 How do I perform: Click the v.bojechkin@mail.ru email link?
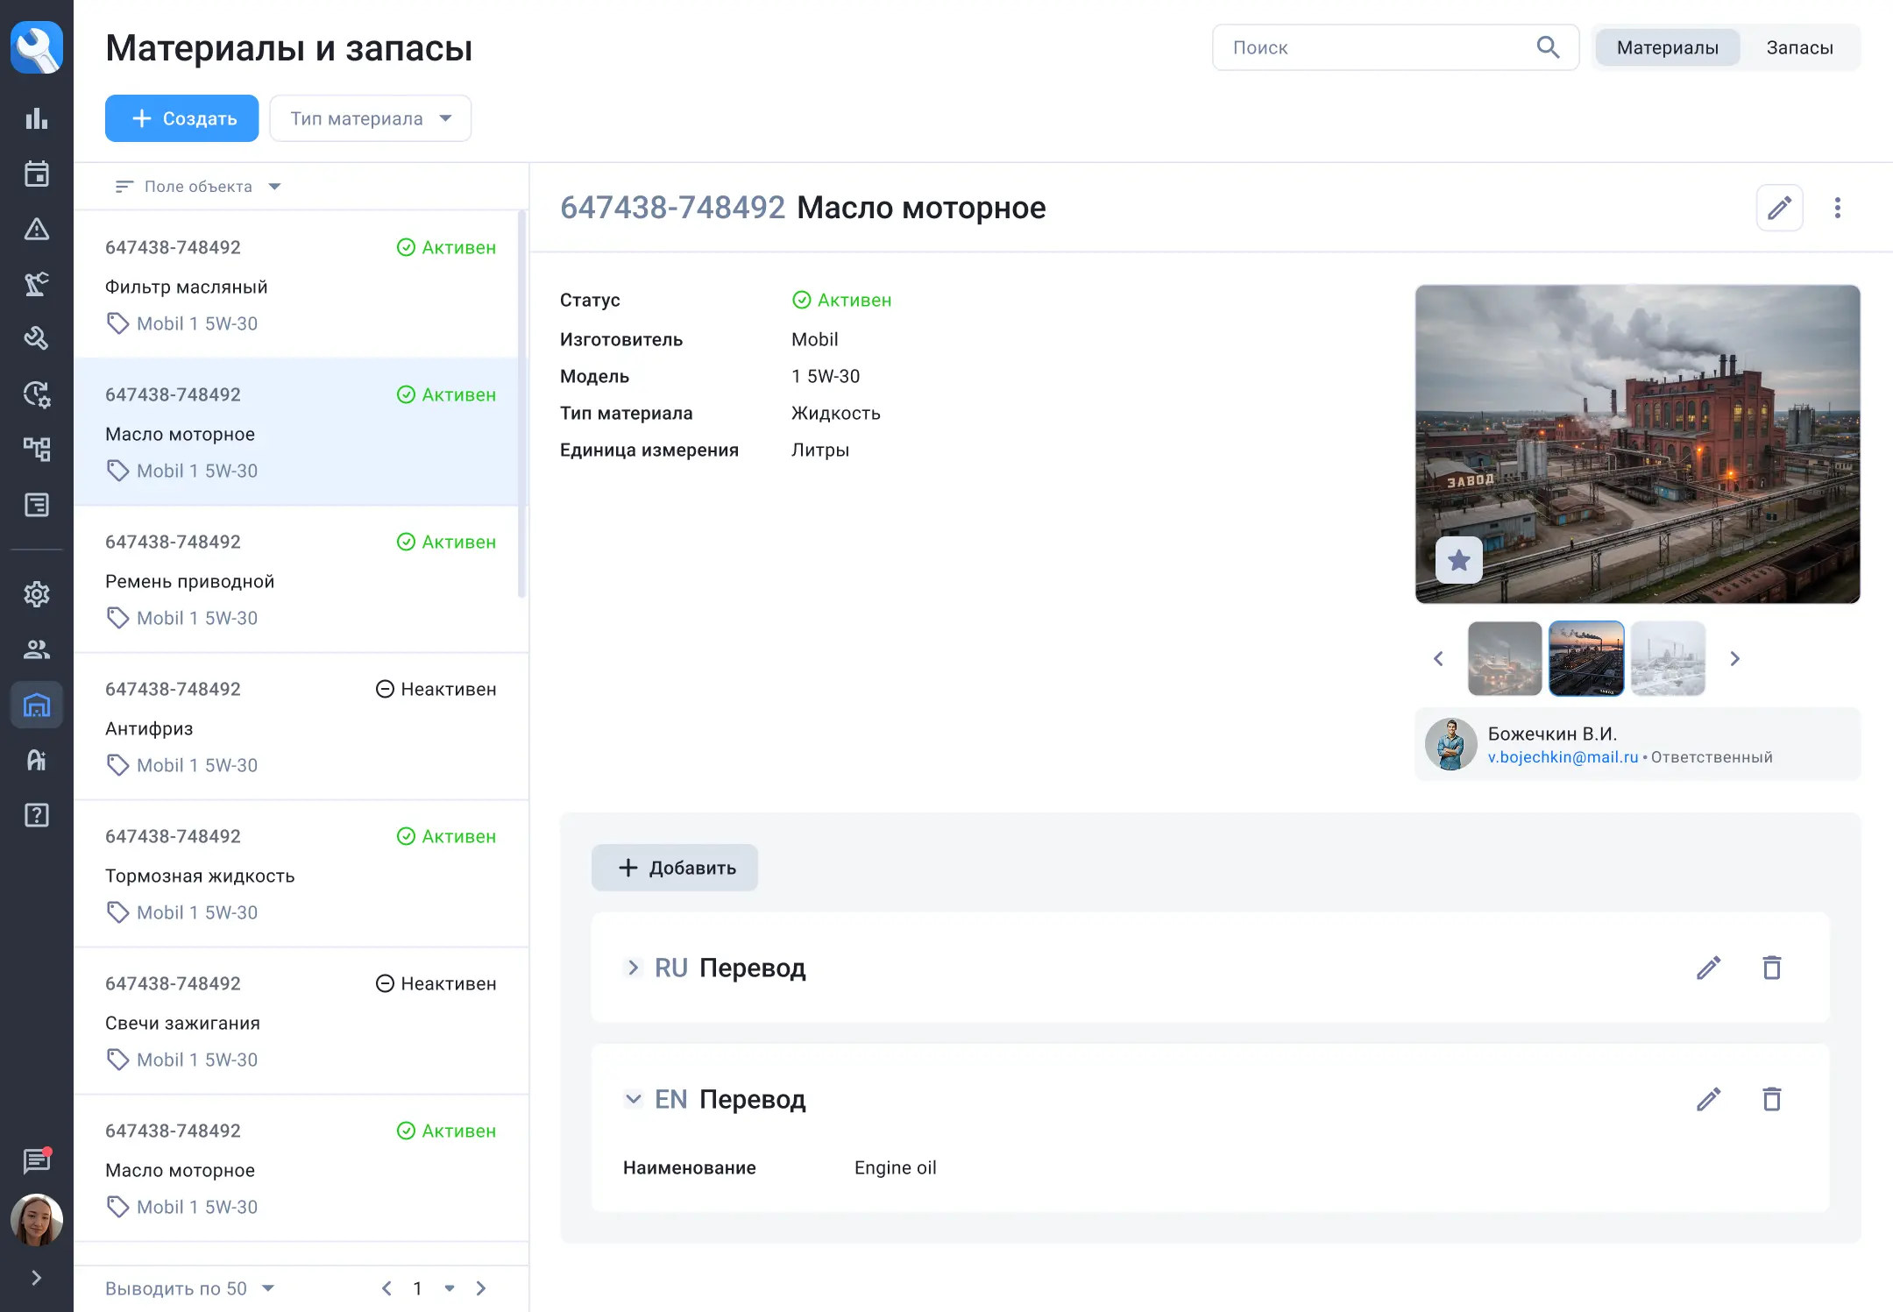click(1563, 757)
